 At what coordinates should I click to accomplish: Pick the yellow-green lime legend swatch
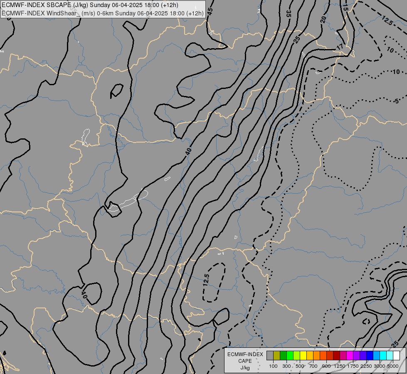point(296,356)
